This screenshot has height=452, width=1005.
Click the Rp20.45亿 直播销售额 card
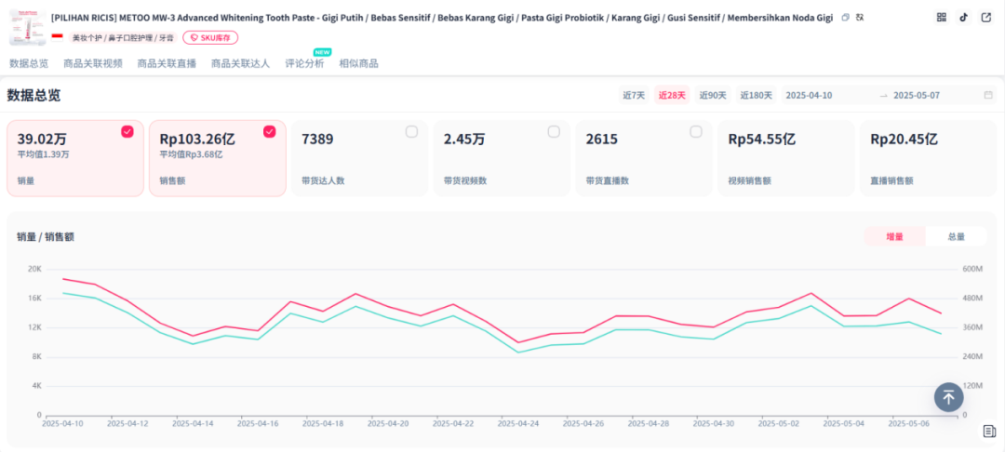928,158
